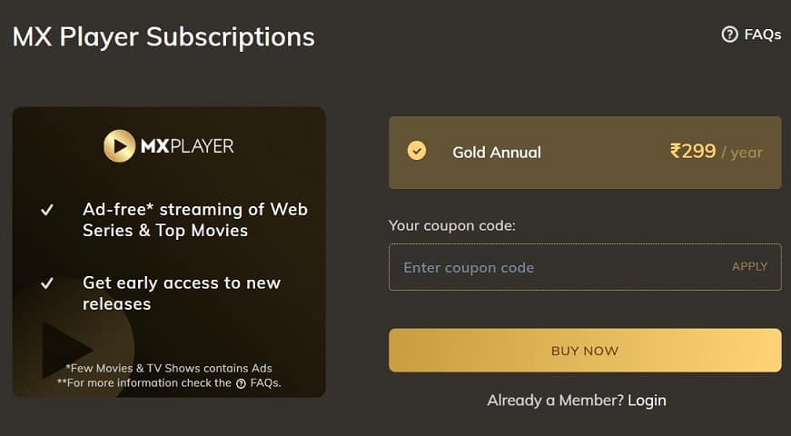Click checkmark beside early access feature

click(47, 283)
